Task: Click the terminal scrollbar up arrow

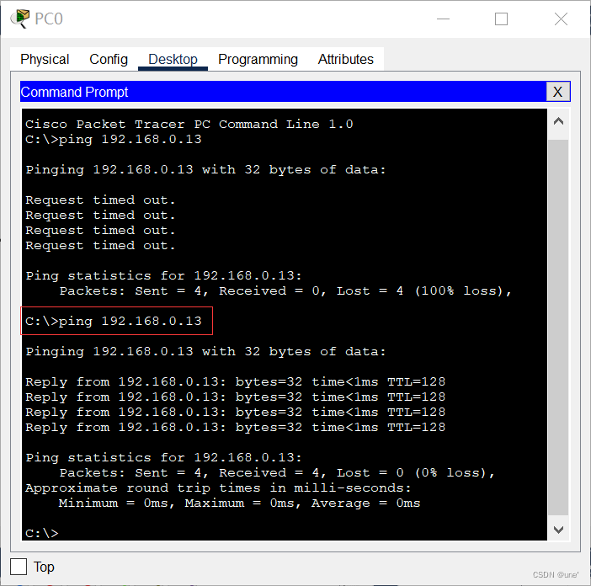Action: click(x=558, y=121)
